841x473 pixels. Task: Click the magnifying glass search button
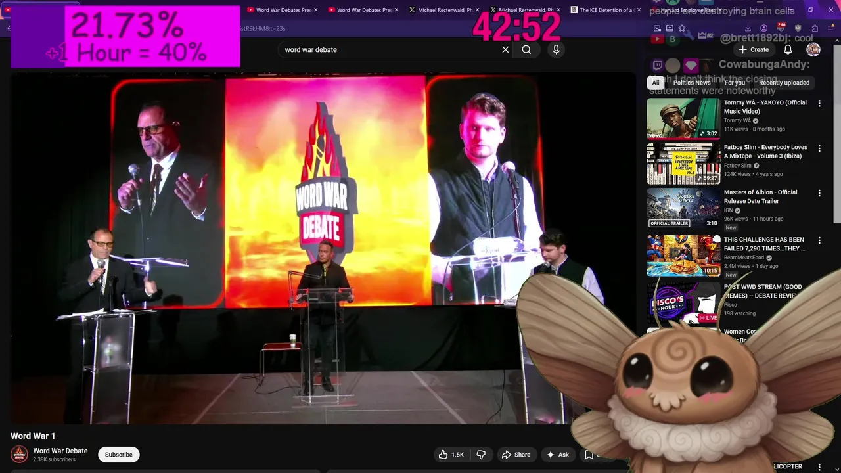point(526,49)
